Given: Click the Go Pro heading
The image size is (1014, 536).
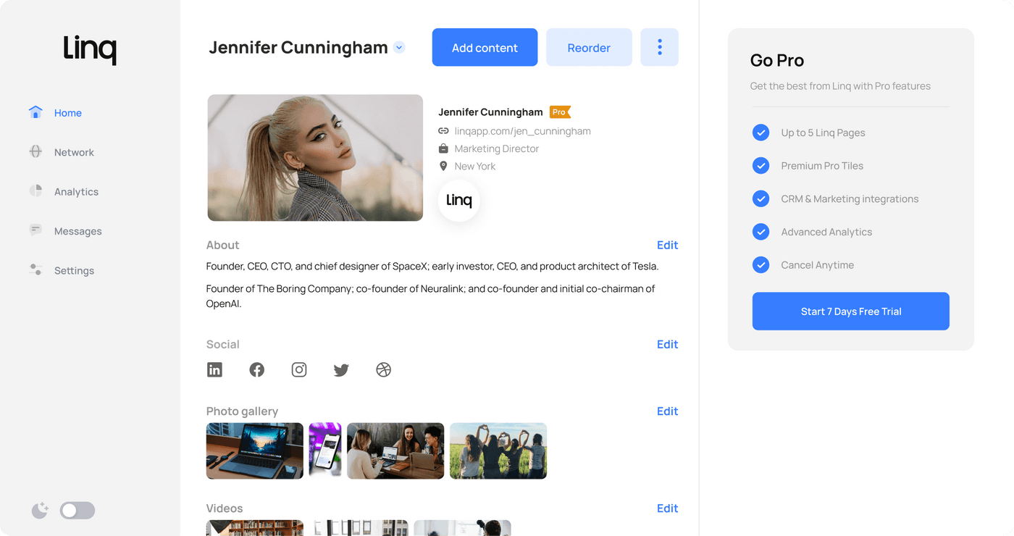Looking at the screenshot, I should (777, 60).
